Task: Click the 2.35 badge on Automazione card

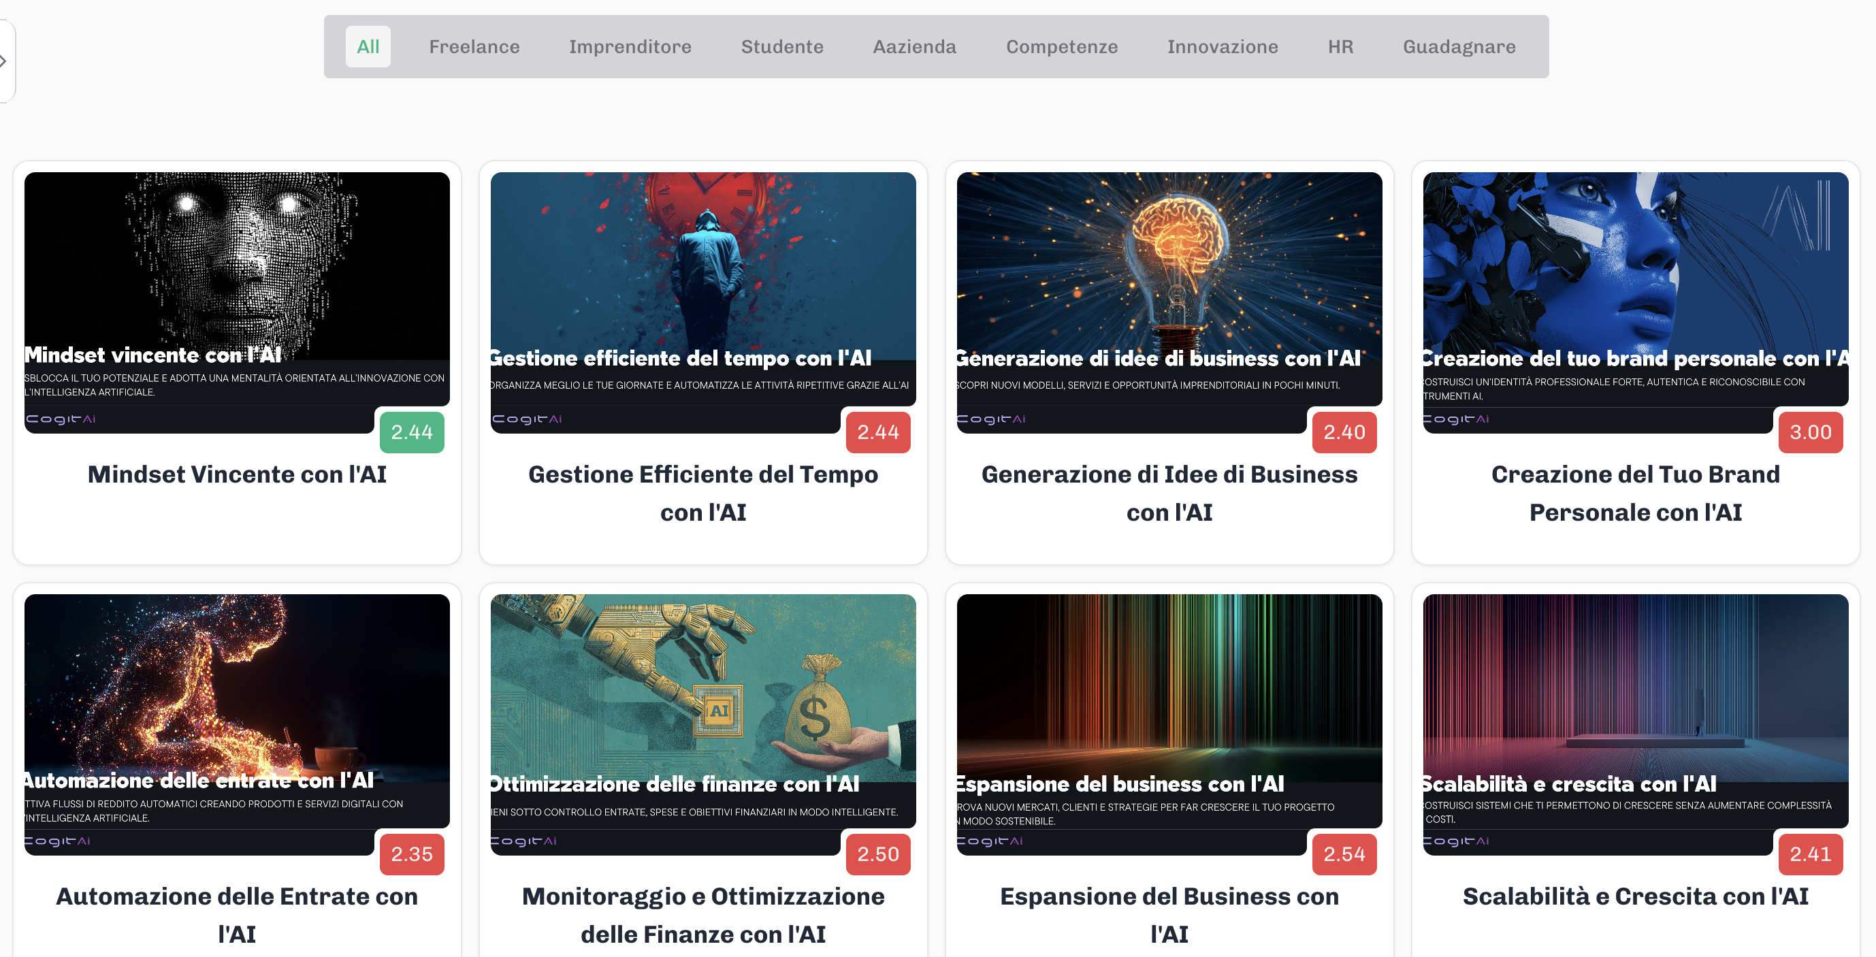Action: (x=411, y=854)
